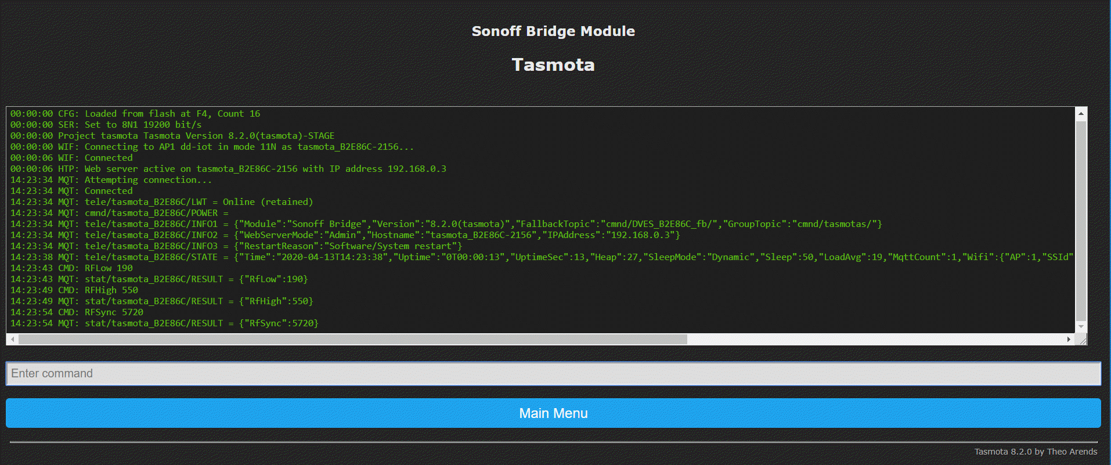Click the horizontal scroll right arrow
The height and width of the screenshot is (465, 1111).
(x=1069, y=340)
